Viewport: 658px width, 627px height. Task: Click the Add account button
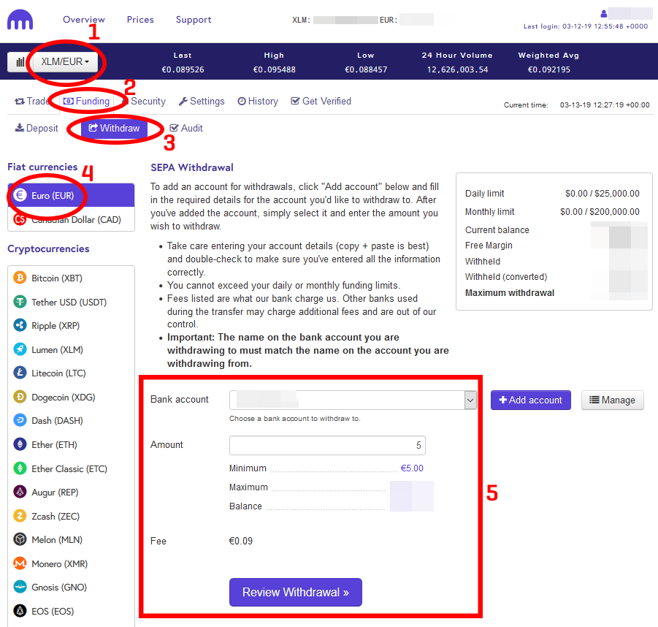point(531,400)
